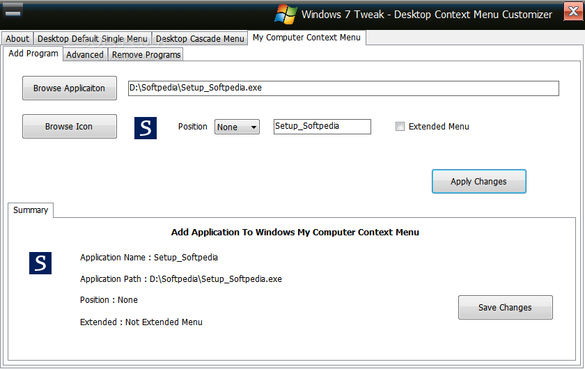Click the Windows logo in the title bar
Screen dimensions: 585x369
tap(286, 14)
